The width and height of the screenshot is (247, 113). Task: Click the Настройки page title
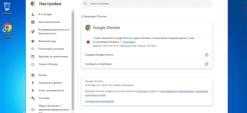point(50,4)
